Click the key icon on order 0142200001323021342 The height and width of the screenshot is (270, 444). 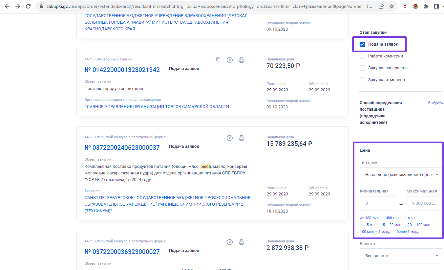point(230,60)
